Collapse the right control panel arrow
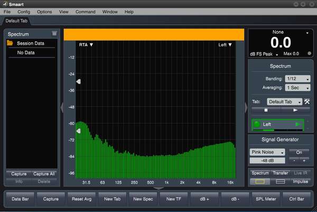This screenshot has width=317, height=212. pos(246,108)
